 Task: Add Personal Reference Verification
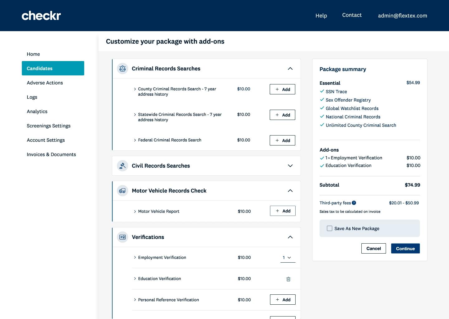[x=283, y=300]
